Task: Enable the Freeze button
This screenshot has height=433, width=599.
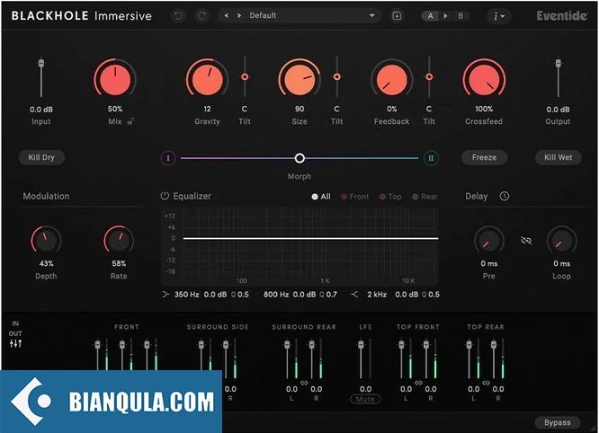Action: pos(484,157)
